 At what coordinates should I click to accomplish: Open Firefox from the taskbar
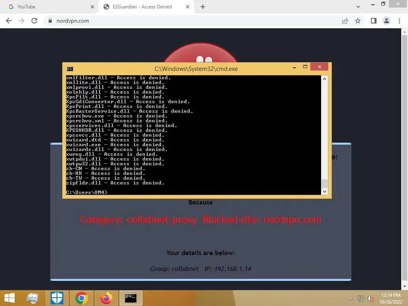click(106, 298)
